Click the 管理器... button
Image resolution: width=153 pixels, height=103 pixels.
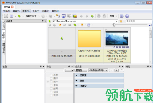tap(81, 70)
